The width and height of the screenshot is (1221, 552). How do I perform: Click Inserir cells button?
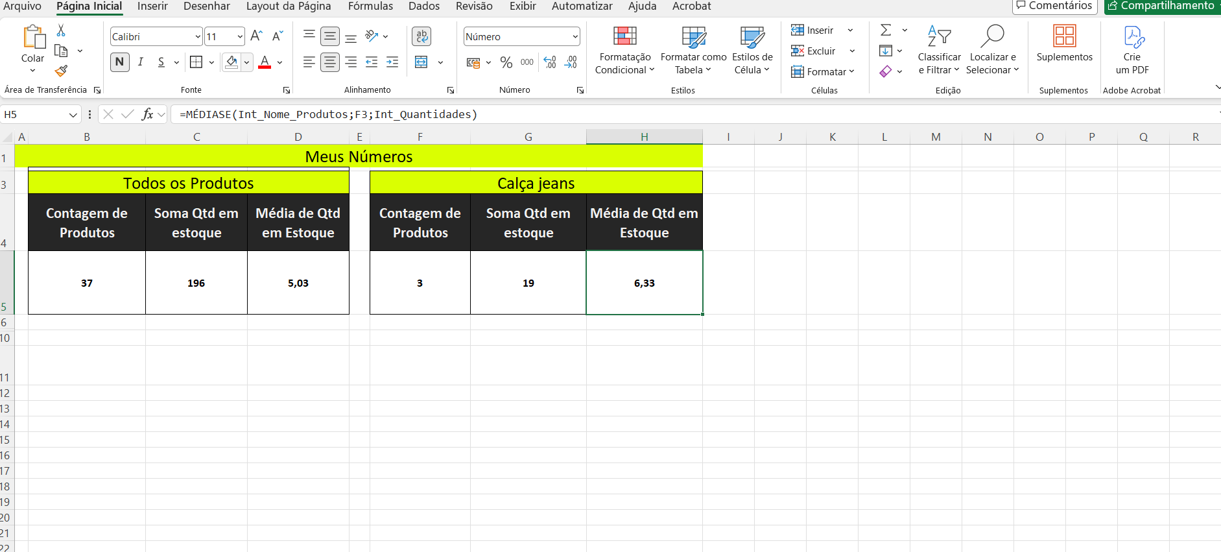(812, 30)
